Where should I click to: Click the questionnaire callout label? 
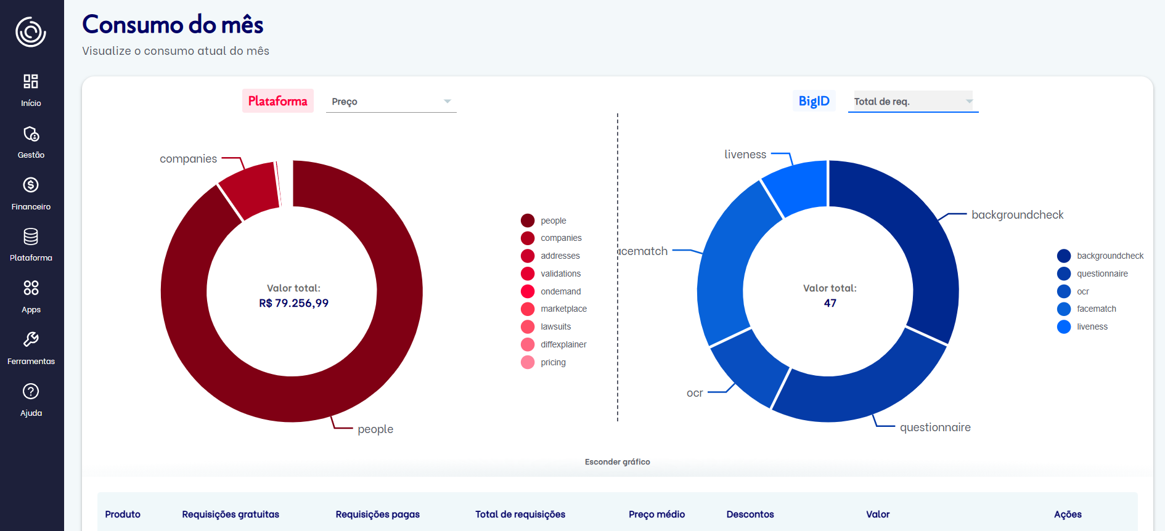935,428
